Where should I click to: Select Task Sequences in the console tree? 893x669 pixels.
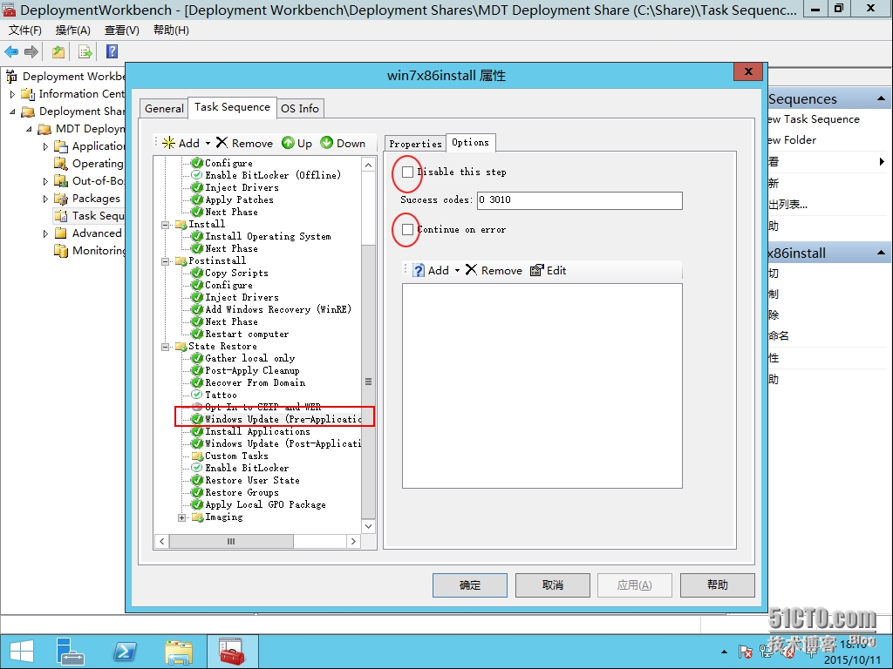coord(90,216)
